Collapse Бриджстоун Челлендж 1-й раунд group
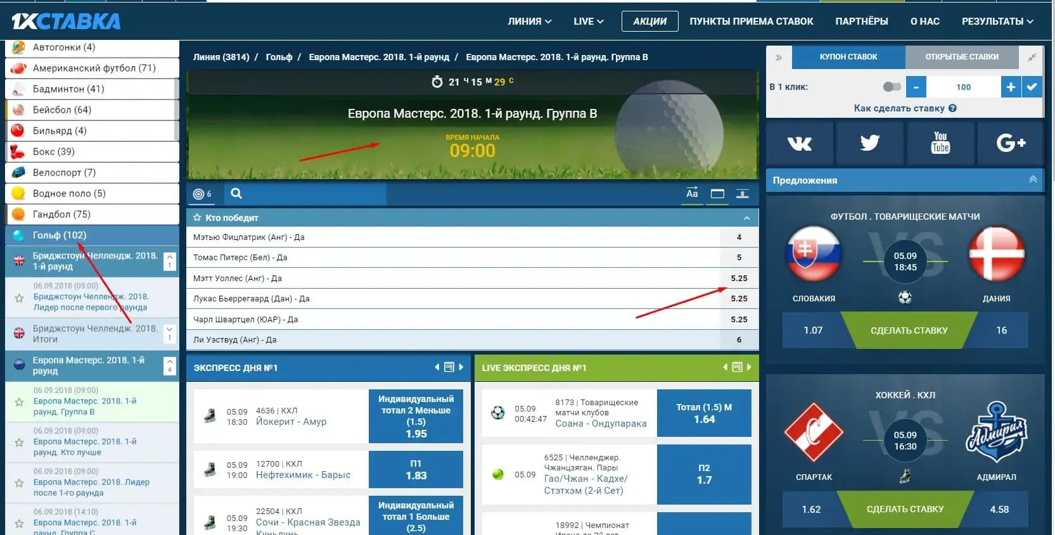Screen dimensions: 1055x535 (170, 261)
